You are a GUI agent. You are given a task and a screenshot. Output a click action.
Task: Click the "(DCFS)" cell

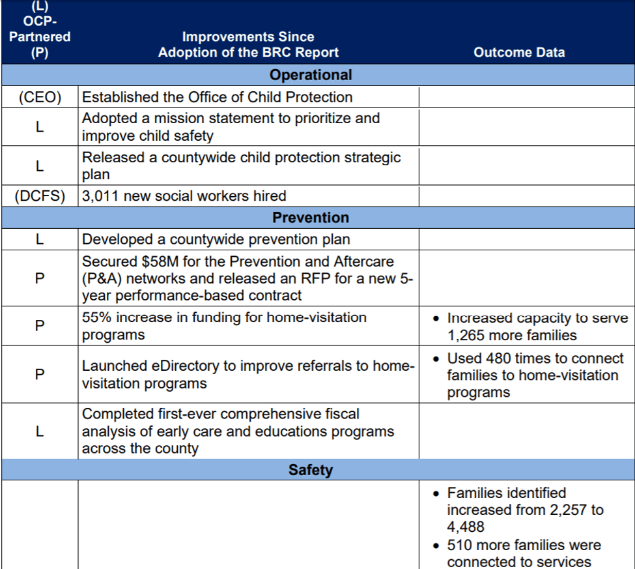40,196
